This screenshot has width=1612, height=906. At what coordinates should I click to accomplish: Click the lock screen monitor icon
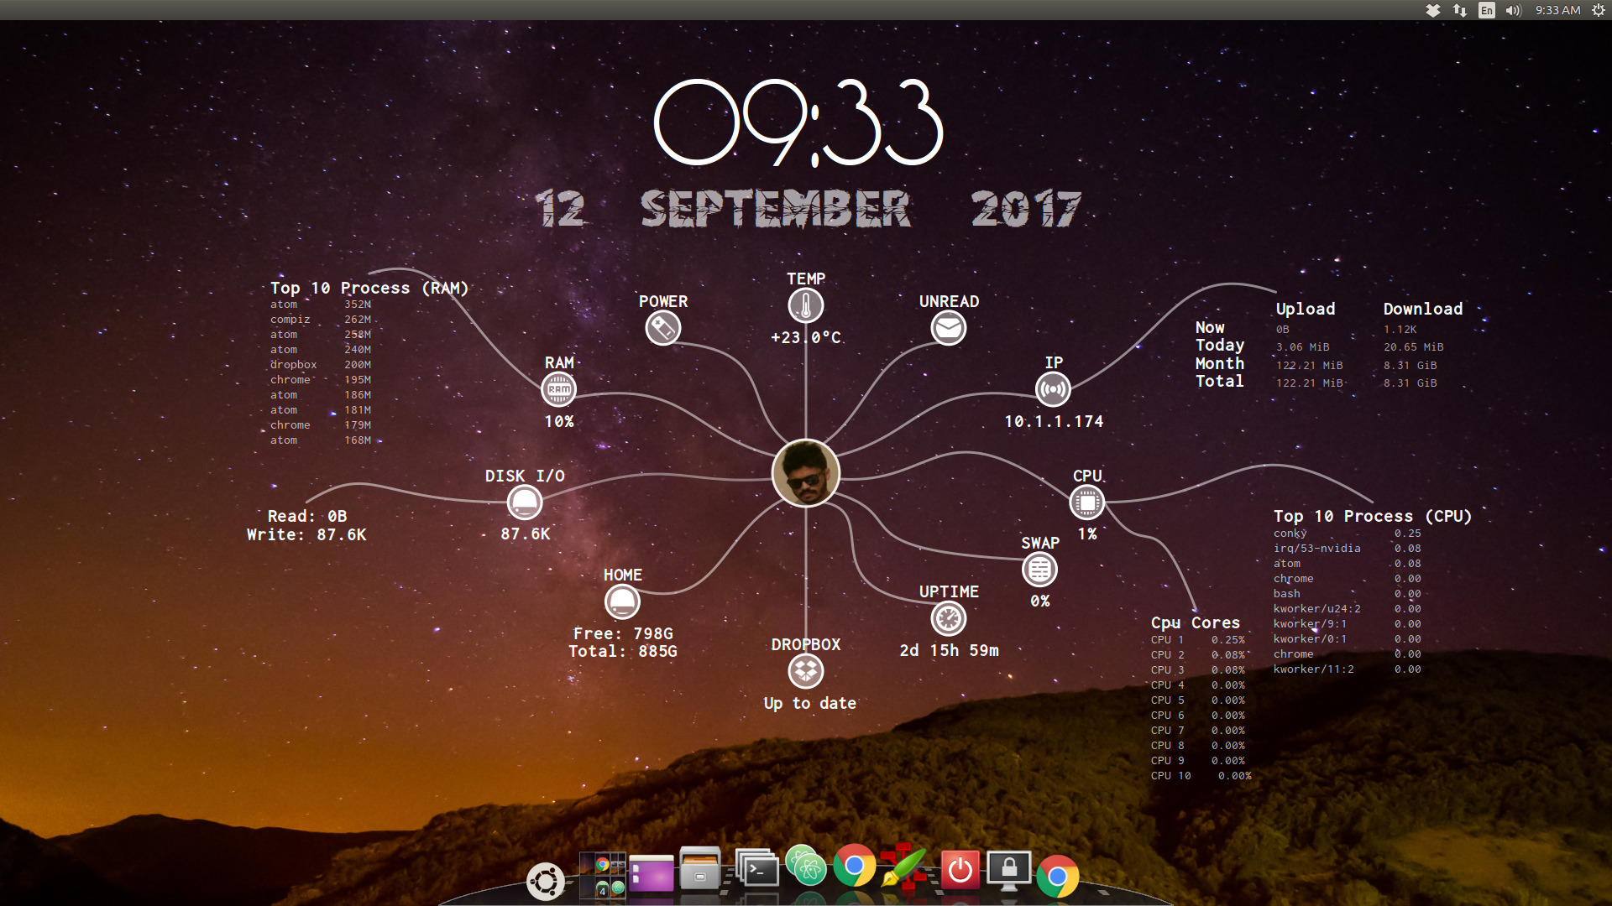[1008, 870]
